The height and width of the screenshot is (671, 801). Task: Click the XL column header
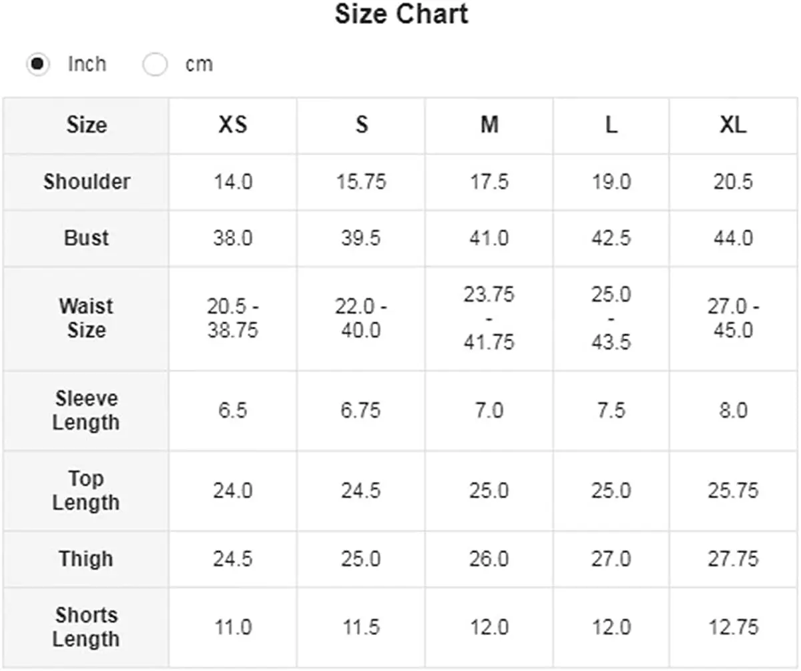tap(733, 125)
